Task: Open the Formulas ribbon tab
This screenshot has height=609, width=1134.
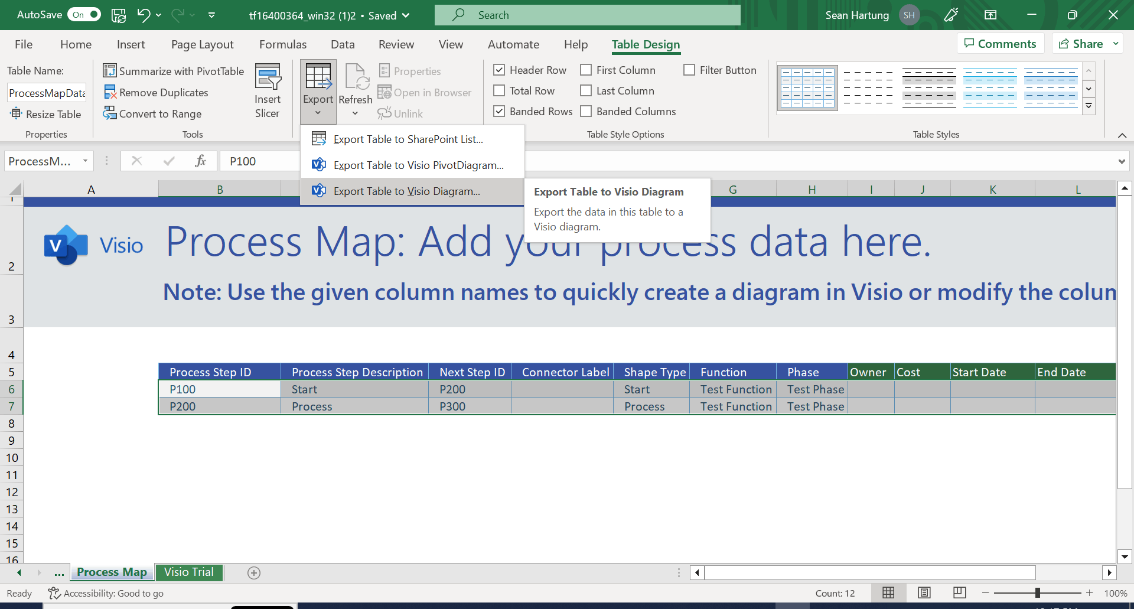Action: [283, 44]
